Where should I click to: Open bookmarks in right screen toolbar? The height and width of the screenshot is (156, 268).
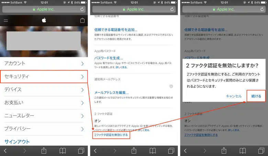pyautogui.click(x=243, y=151)
